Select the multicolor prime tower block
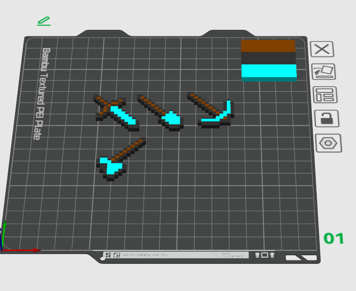The height and width of the screenshot is (291, 356). (x=269, y=60)
